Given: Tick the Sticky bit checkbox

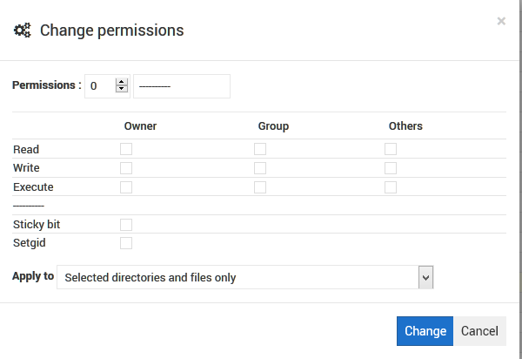Looking at the screenshot, I should (x=126, y=225).
